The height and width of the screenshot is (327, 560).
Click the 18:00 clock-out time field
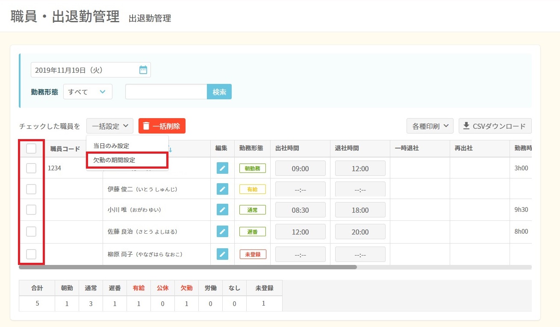coord(360,210)
